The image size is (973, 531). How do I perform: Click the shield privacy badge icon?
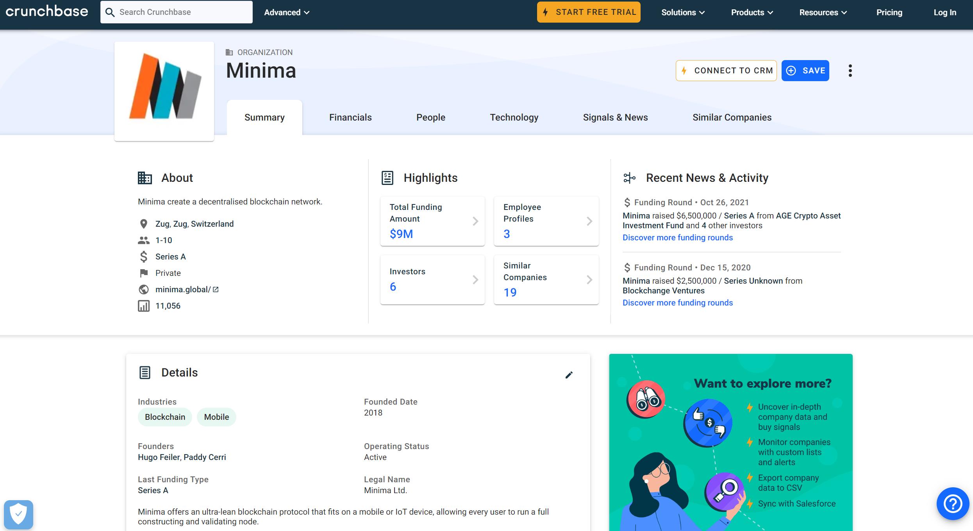(x=18, y=515)
